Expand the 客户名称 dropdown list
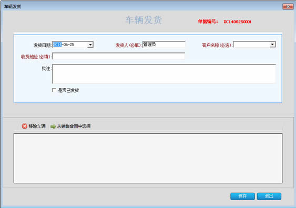296x208 pixels. [x=272, y=45]
